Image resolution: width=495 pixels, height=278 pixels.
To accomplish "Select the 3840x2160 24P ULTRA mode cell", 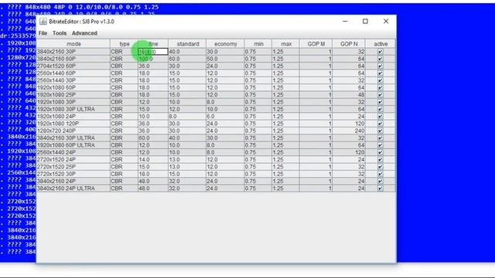I will pos(73,188).
